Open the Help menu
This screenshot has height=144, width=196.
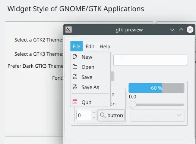[105, 46]
